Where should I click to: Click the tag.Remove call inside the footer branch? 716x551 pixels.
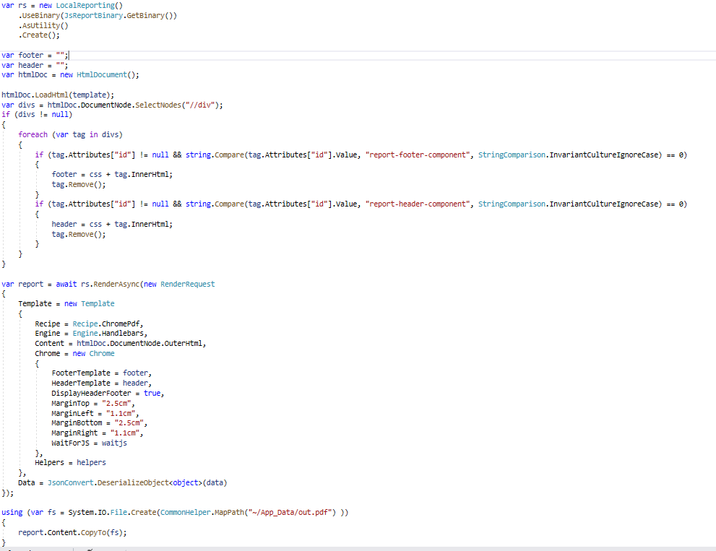click(x=75, y=184)
